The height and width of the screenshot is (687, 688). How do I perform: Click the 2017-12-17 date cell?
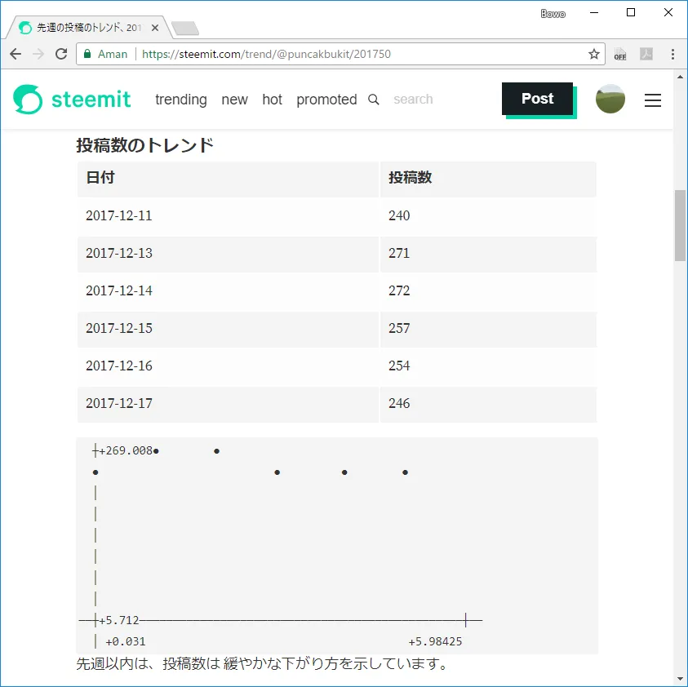tap(229, 404)
